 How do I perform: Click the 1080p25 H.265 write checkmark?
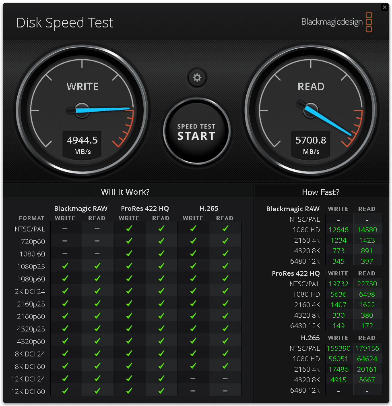coord(193,266)
